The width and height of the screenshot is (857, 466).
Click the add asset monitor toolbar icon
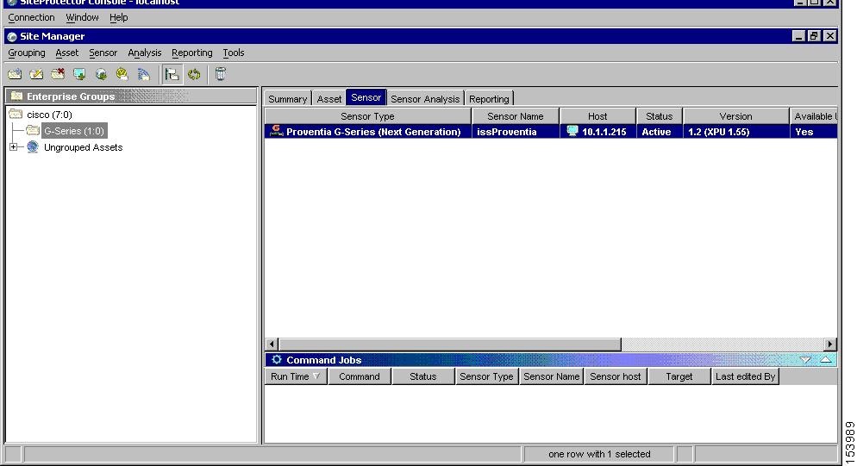pos(79,74)
